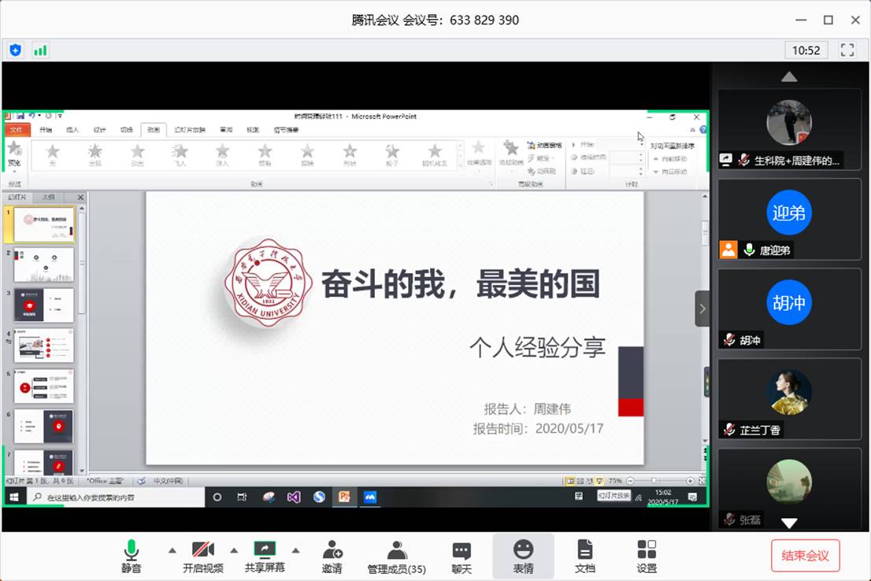This screenshot has height=581, width=871.
Task: Enter full screen mode icon
Action: click(x=847, y=50)
